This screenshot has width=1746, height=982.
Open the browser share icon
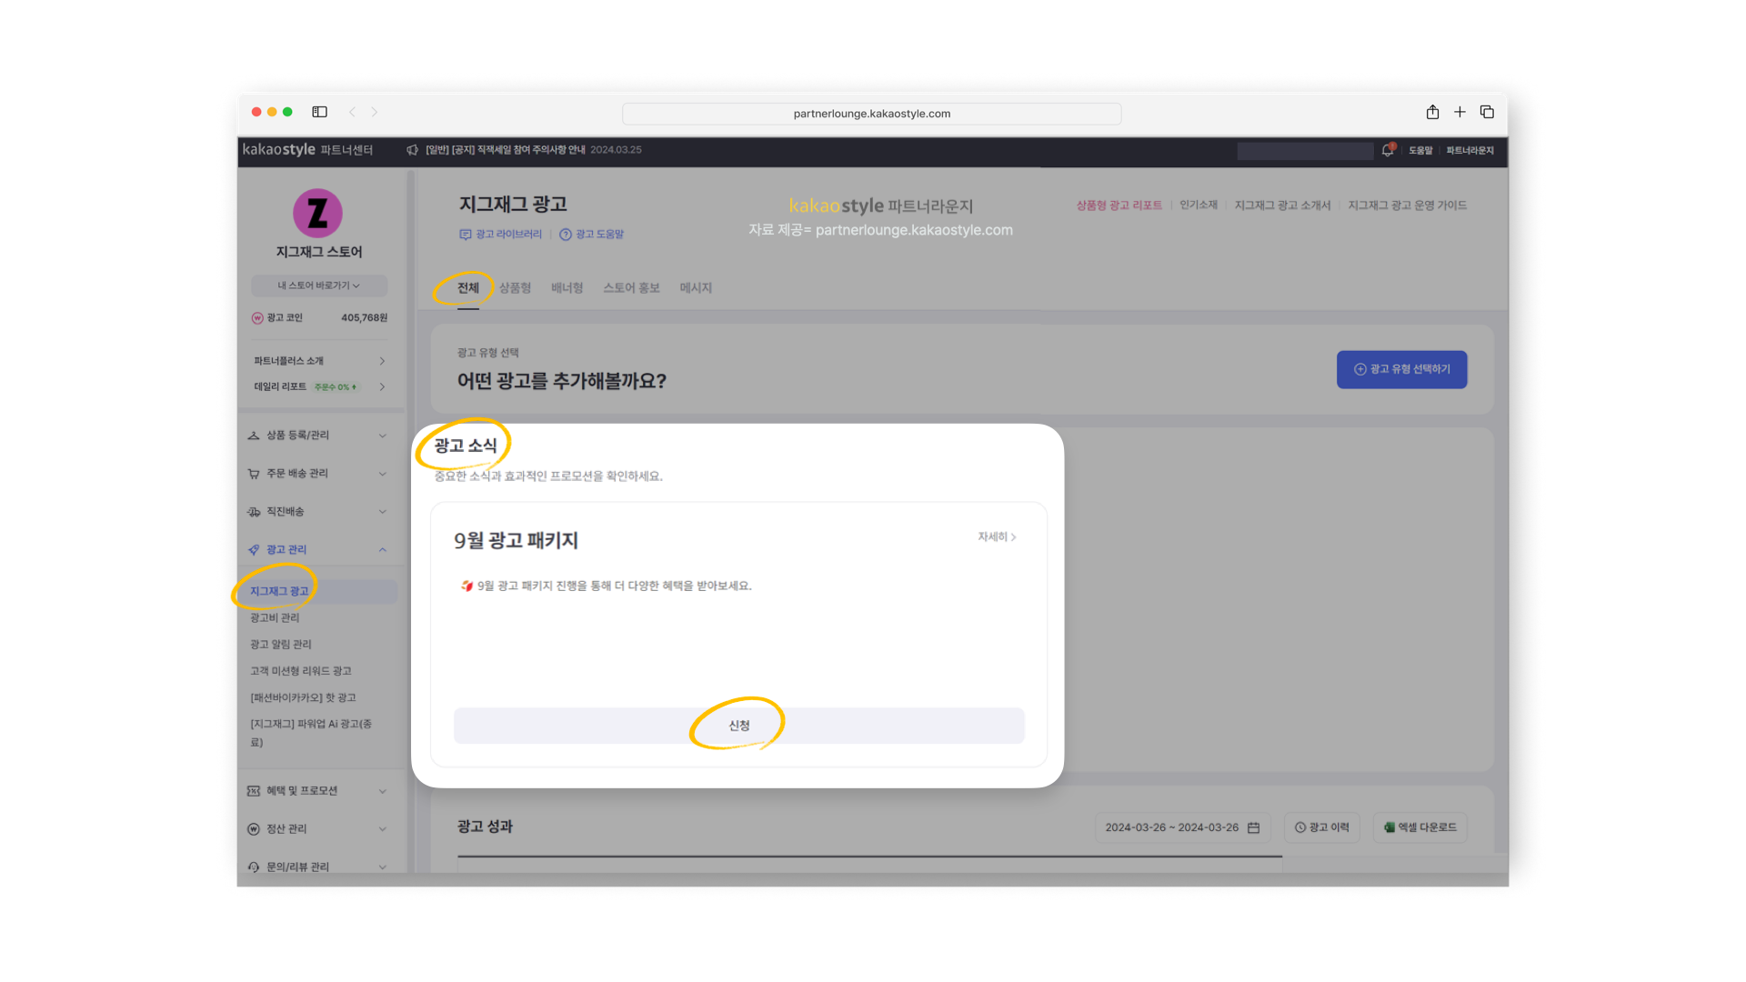pyautogui.click(x=1432, y=112)
